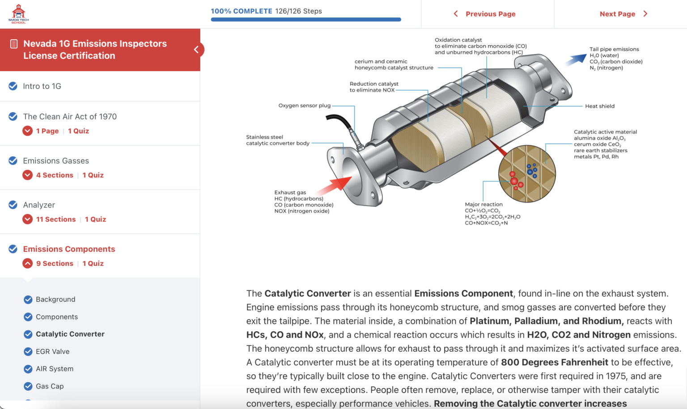Screen dimensions: 687x409
Task: Open the Catalytic Converter lesson
Action: tap(70, 334)
